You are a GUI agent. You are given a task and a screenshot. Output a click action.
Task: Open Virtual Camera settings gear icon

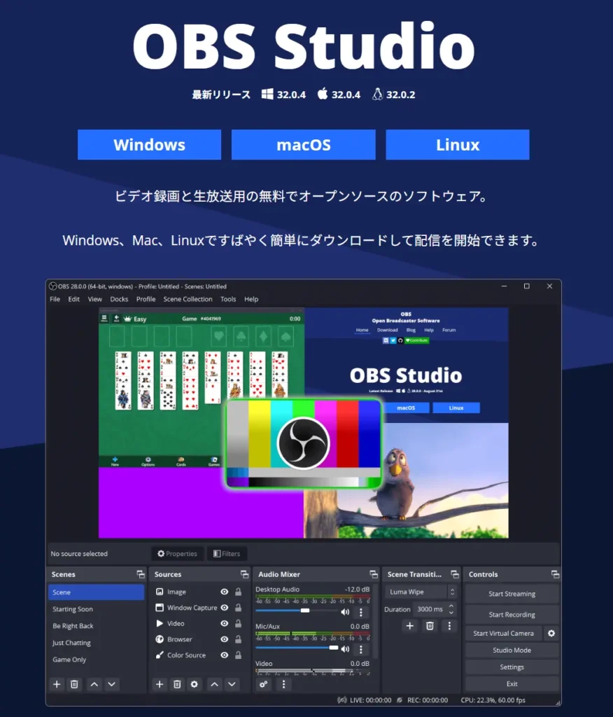click(x=551, y=633)
